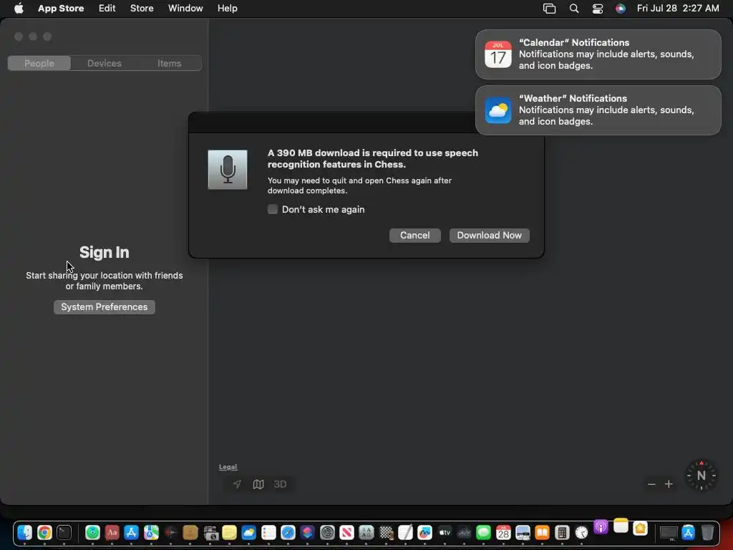Viewport: 733px width, 550px height.
Task: Open the Window menu
Action: pyautogui.click(x=185, y=8)
